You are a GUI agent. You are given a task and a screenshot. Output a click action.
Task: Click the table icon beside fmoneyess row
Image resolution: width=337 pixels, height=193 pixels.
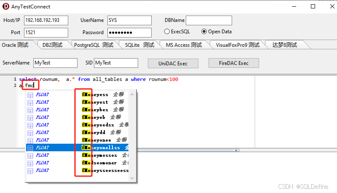pyautogui.click(x=30, y=95)
